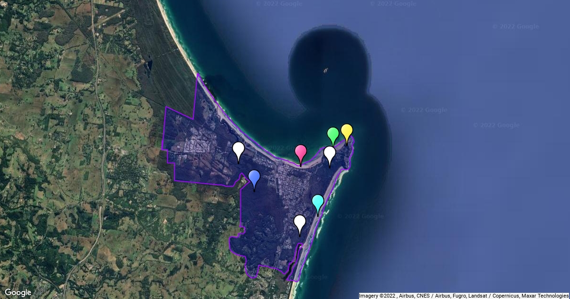Click the small rocky island in the ocean
Image resolution: width=570 pixels, height=299 pixels.
point(326,71)
